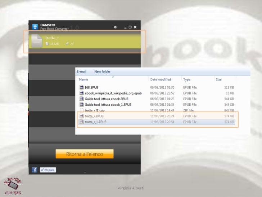
Task: Click the 843 KB size cell
Action: pos(229,110)
